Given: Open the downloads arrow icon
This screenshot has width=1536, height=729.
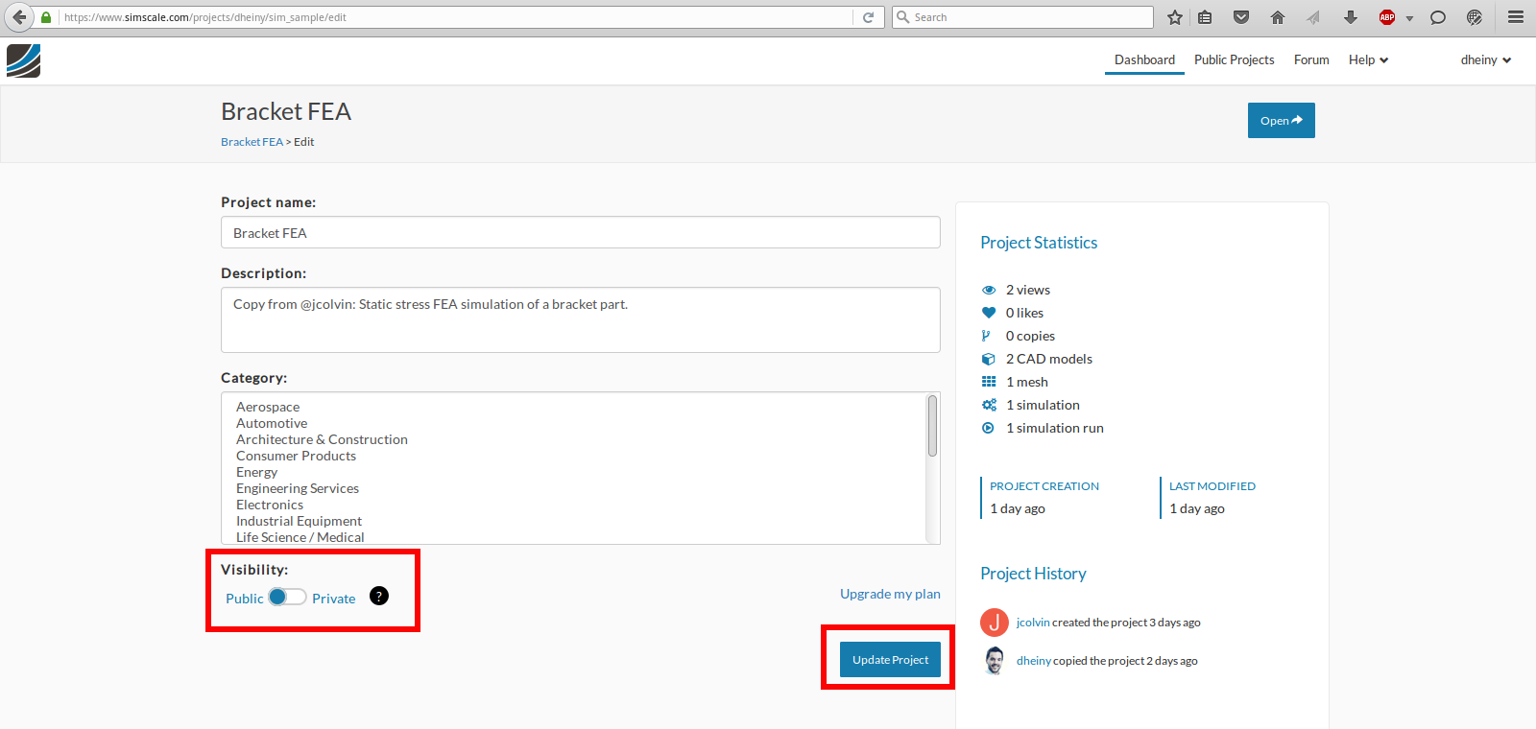Looking at the screenshot, I should click(x=1350, y=17).
